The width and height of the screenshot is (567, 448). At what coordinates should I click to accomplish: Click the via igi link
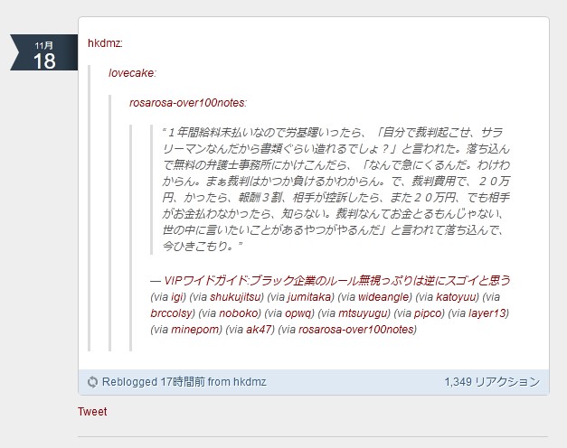pyautogui.click(x=179, y=296)
